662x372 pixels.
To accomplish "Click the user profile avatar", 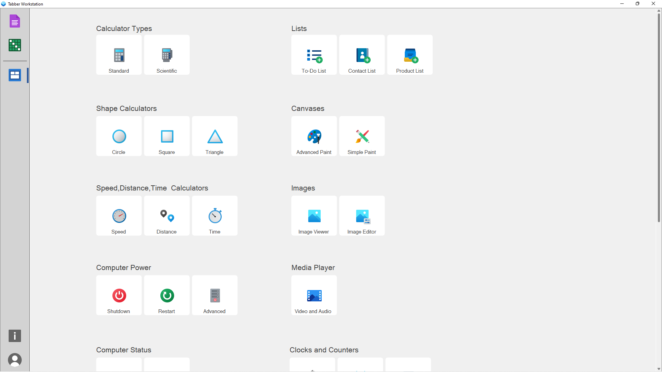I will tap(14, 360).
